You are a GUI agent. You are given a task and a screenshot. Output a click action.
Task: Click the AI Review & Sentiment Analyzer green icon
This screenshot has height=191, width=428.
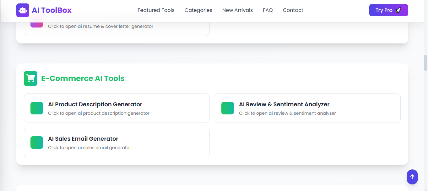click(x=228, y=108)
